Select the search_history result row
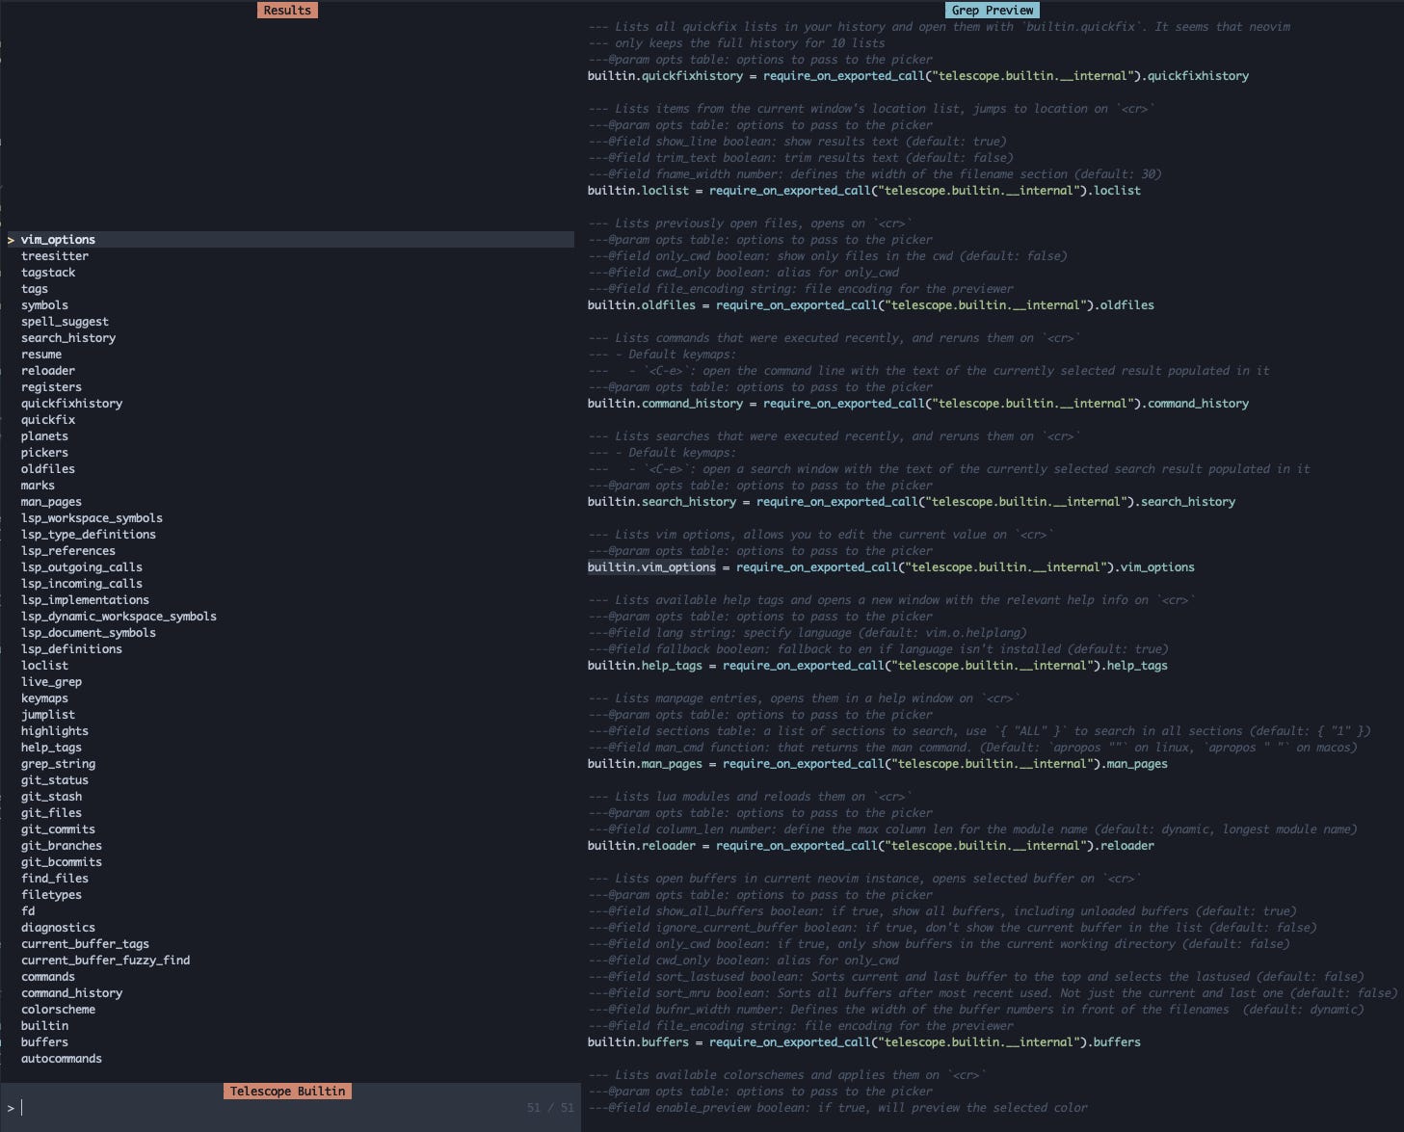 (x=68, y=338)
